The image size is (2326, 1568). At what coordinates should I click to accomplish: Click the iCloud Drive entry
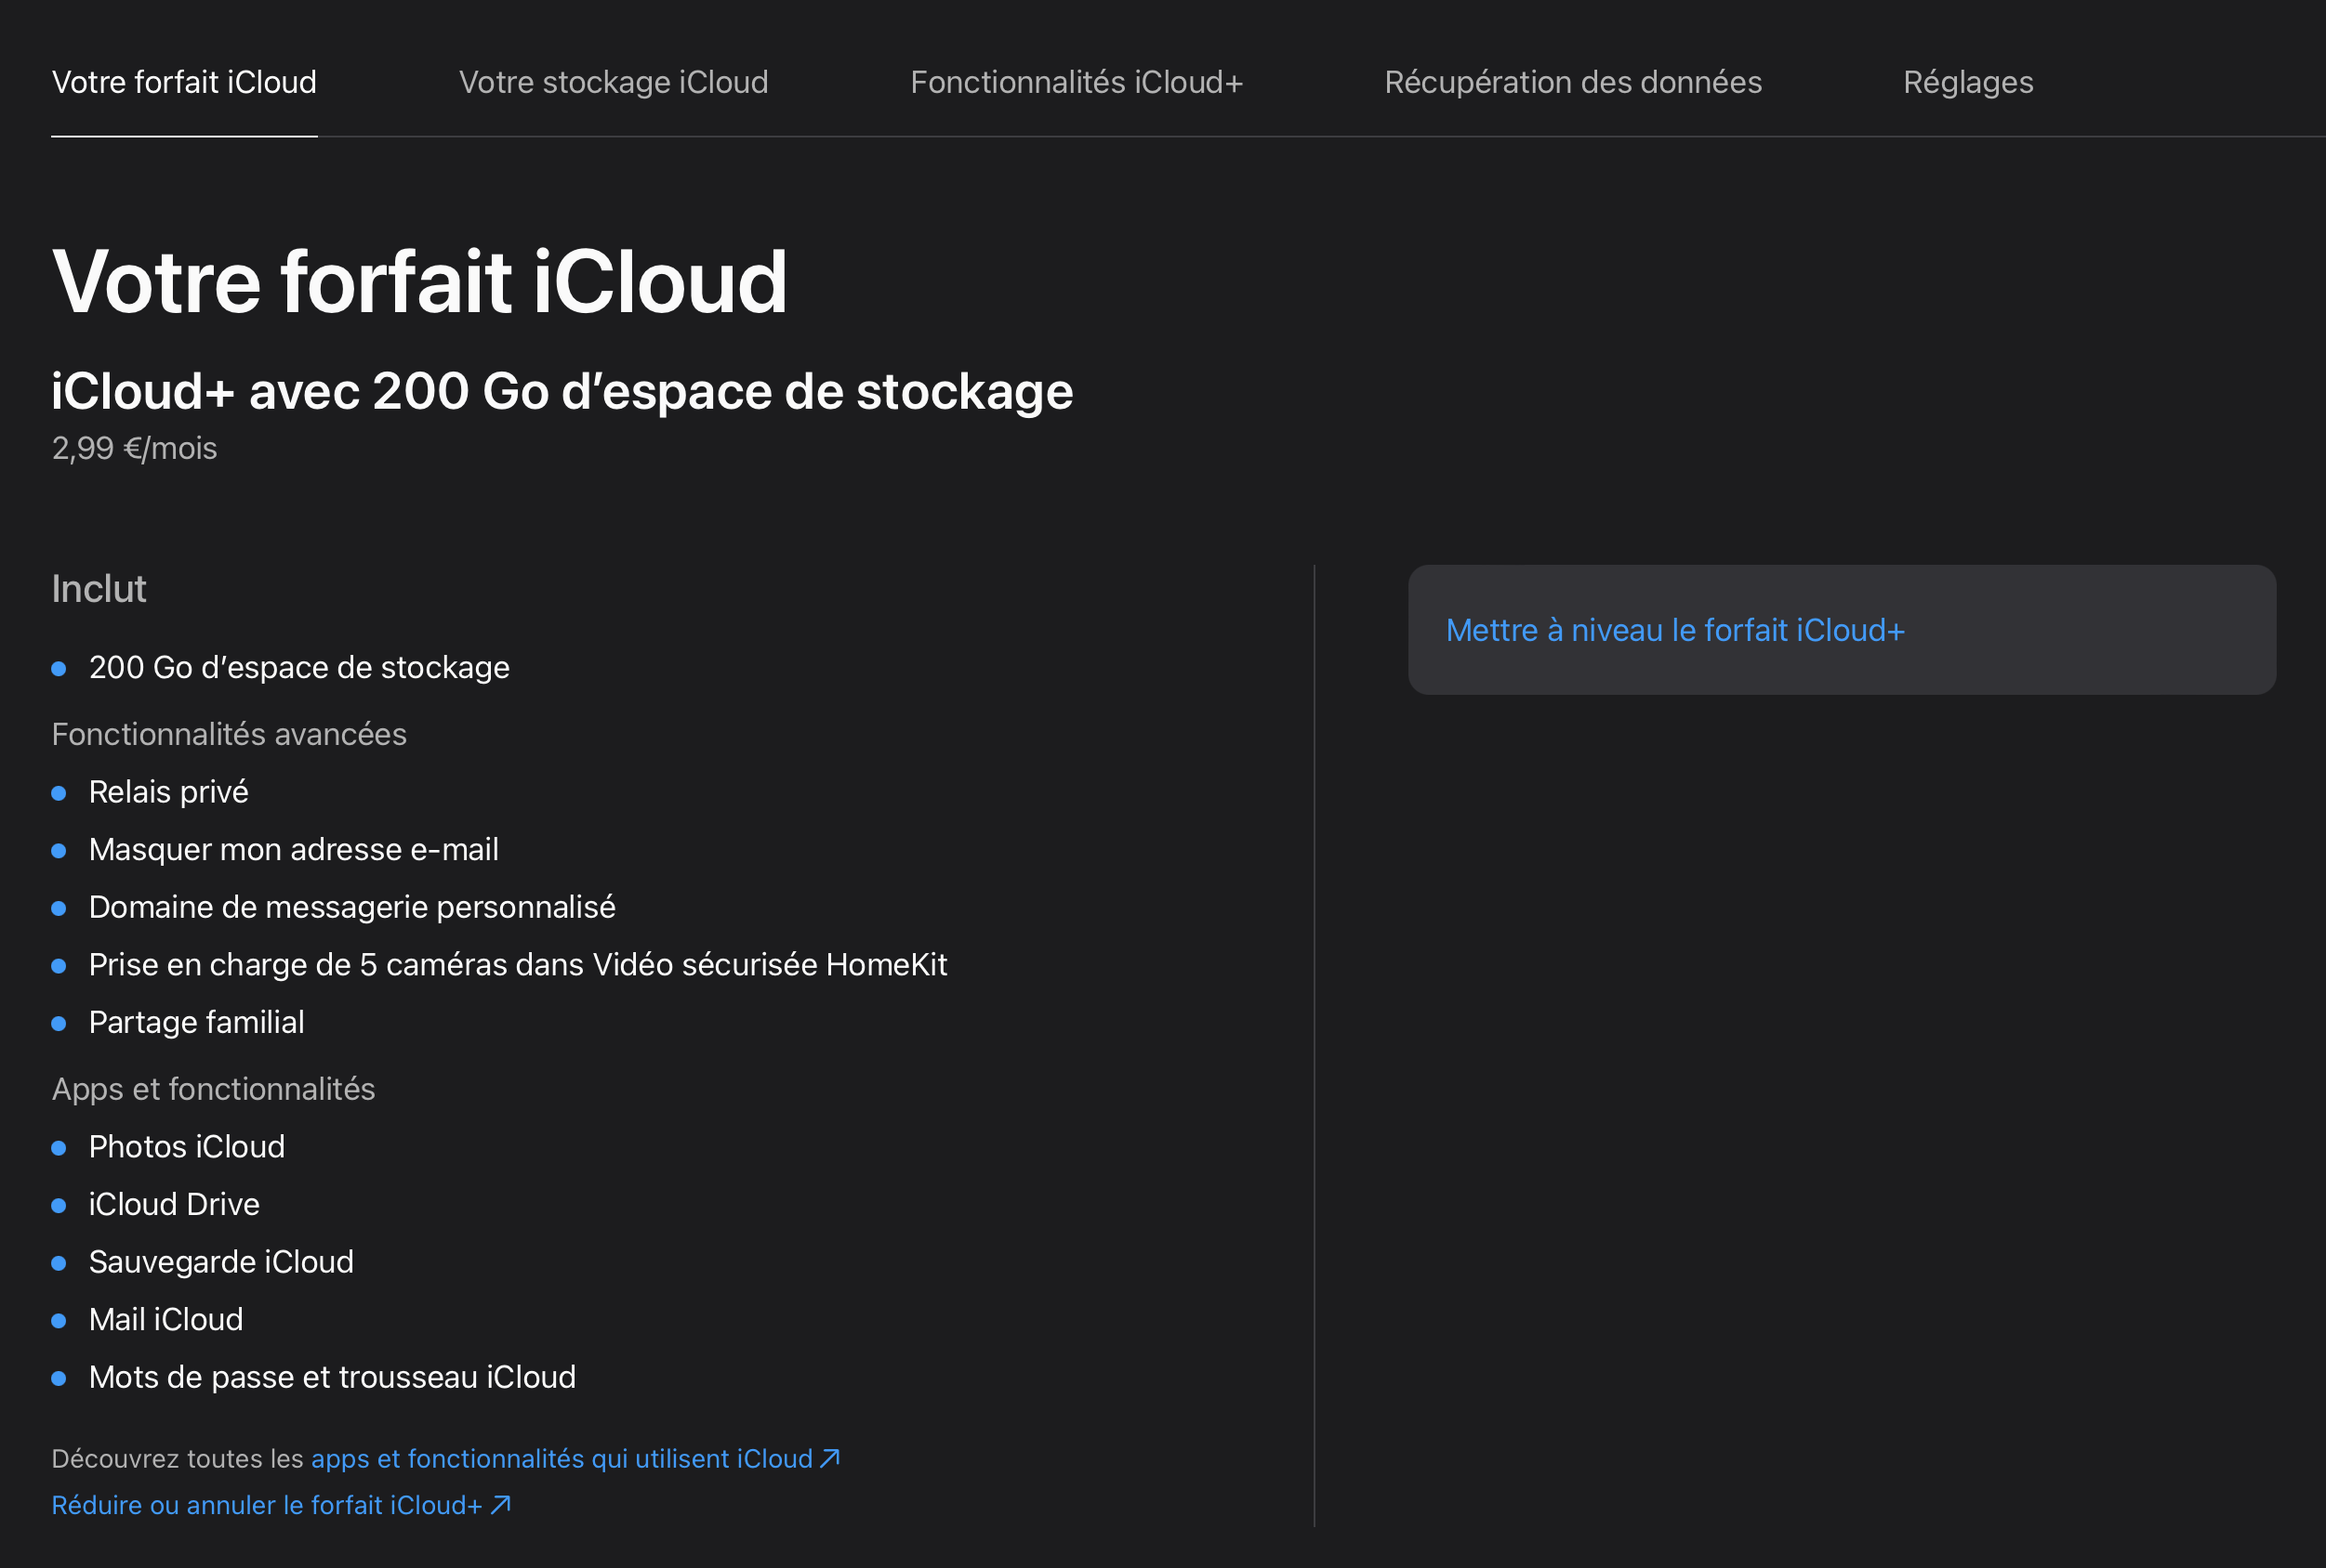pyautogui.click(x=174, y=1204)
